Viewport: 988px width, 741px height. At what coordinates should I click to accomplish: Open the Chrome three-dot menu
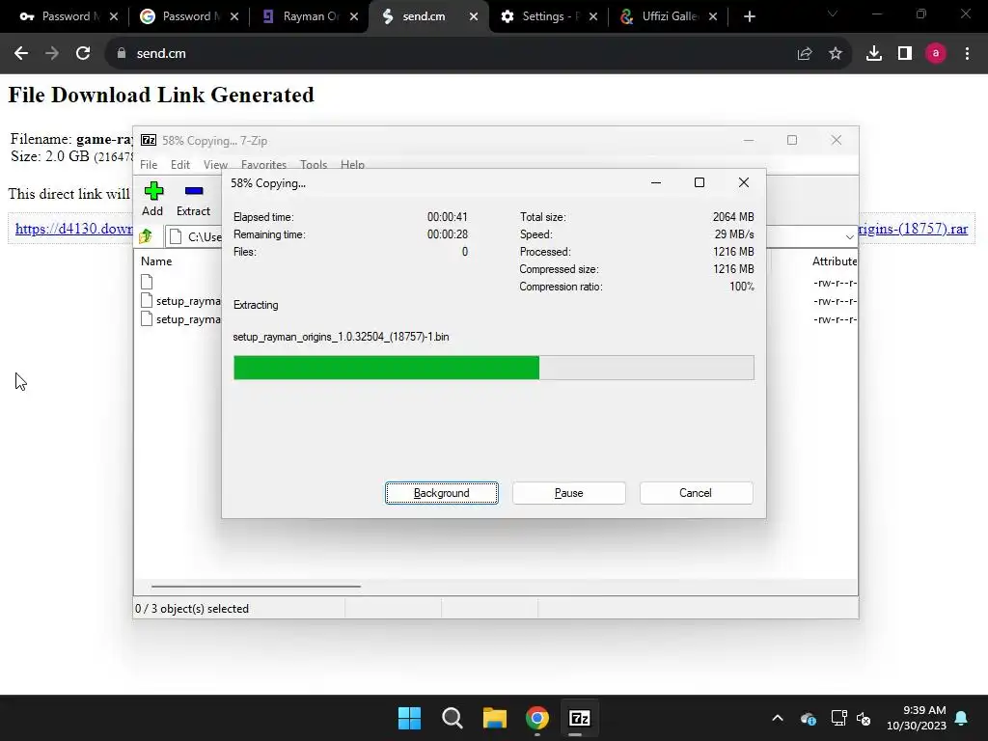[967, 54]
